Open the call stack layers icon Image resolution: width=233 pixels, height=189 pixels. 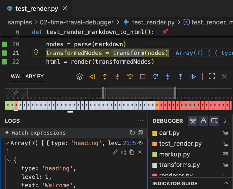pyautogui.click(x=79, y=77)
